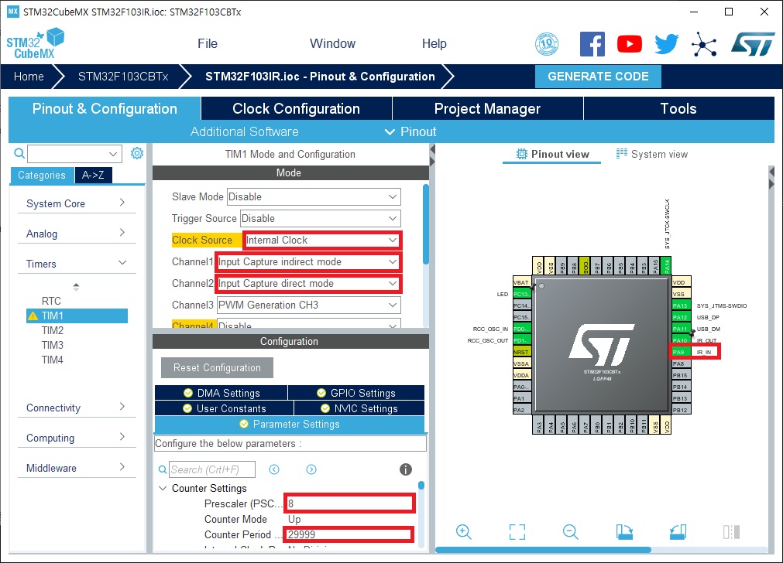Screen dimensions: 783x563
Task: Open the ST community network icon
Action: coord(704,44)
